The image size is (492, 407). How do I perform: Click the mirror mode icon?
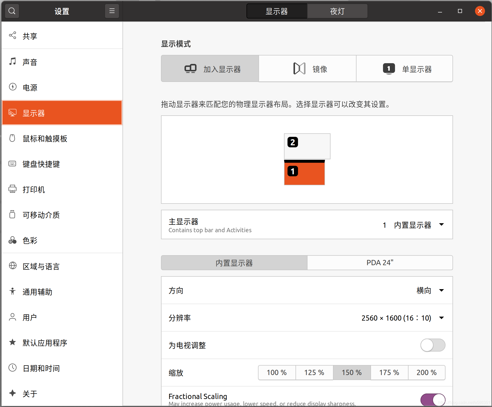pyautogui.click(x=299, y=68)
